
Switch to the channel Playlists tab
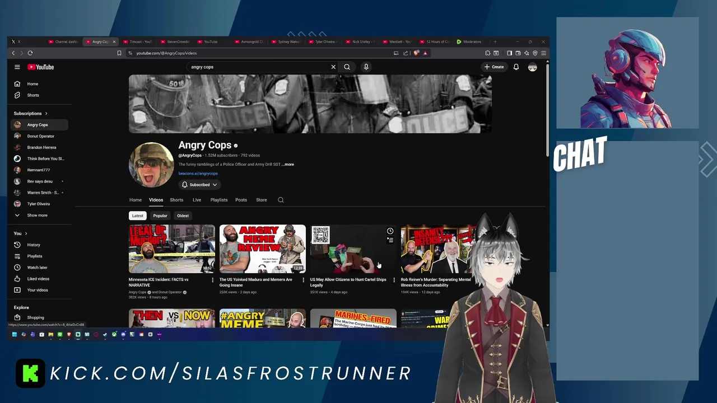(x=219, y=200)
